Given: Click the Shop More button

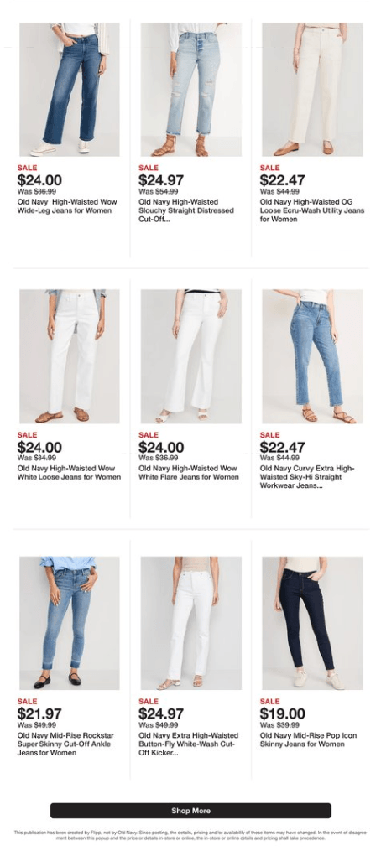Looking at the screenshot, I should tap(190, 810).
